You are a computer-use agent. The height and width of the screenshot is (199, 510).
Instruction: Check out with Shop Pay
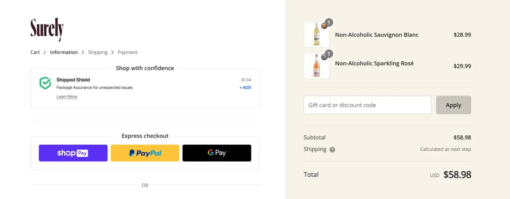[73, 153]
